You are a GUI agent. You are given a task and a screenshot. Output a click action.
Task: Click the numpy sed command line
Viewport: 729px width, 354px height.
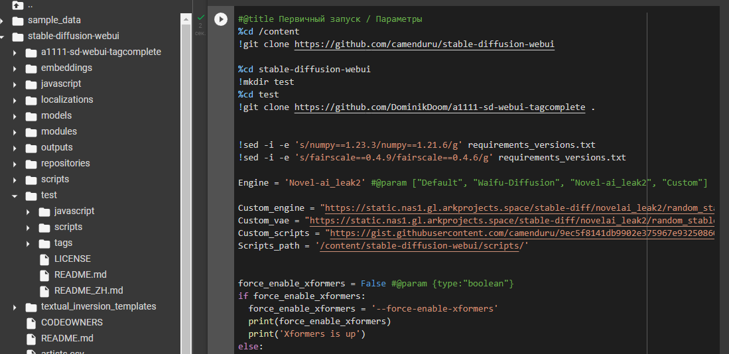[417, 145]
